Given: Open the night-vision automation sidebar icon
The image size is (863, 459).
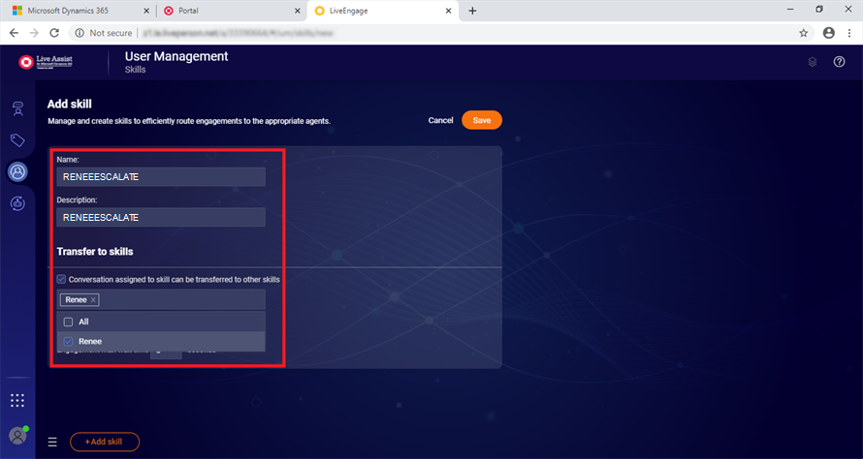Looking at the screenshot, I should click(x=17, y=203).
